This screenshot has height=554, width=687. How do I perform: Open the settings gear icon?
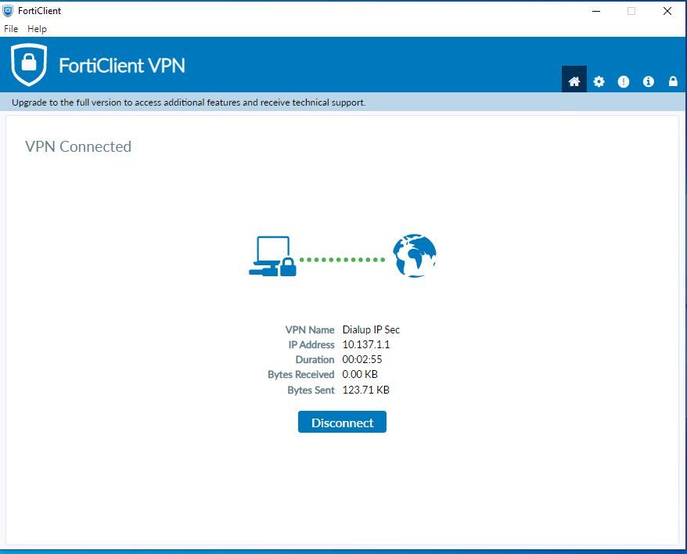click(x=599, y=81)
